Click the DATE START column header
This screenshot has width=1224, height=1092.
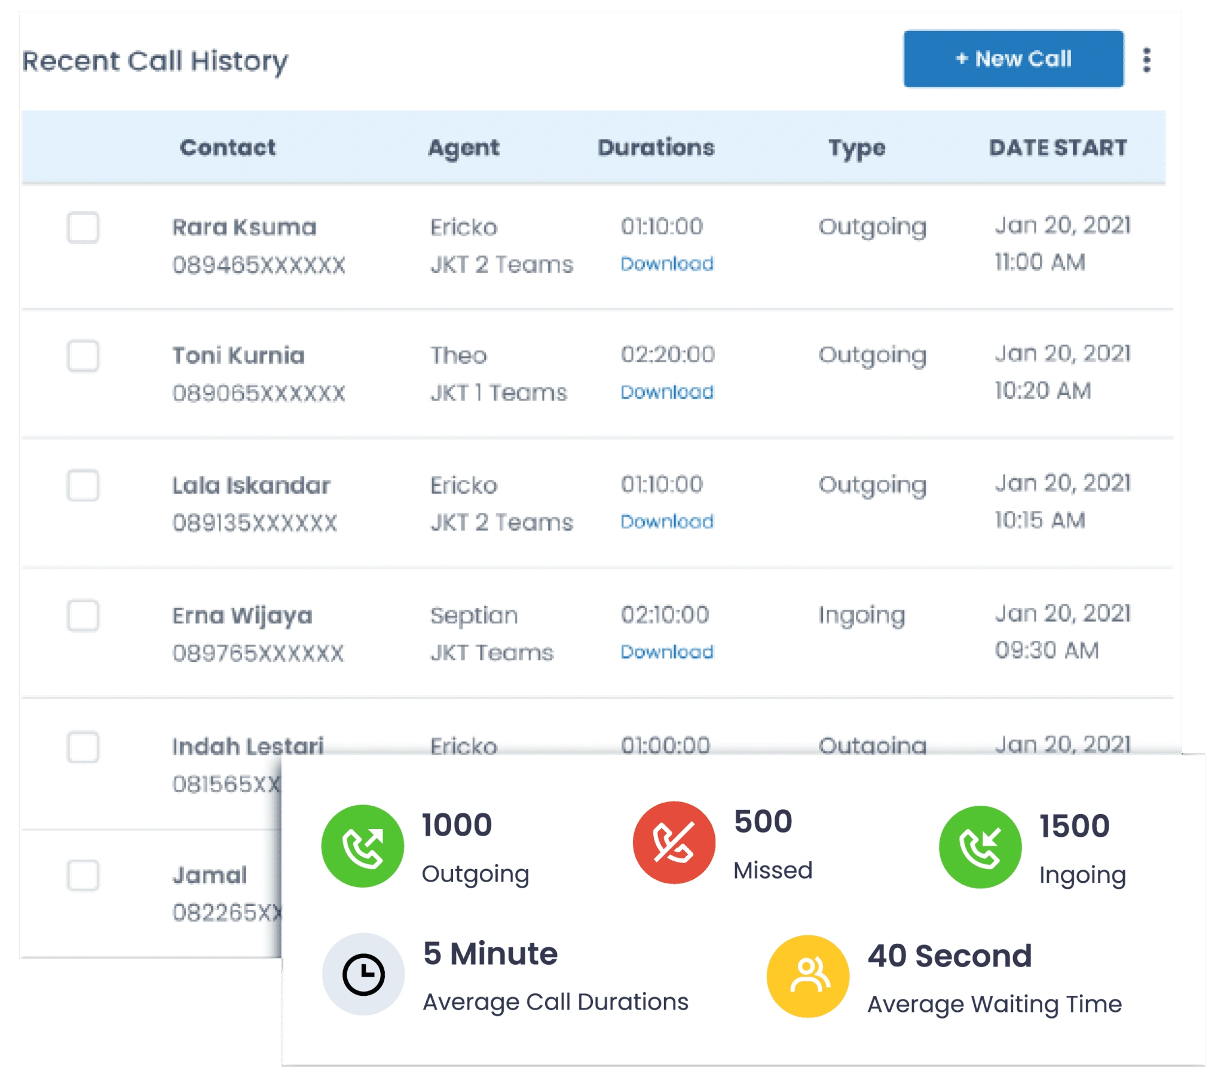click(1057, 148)
